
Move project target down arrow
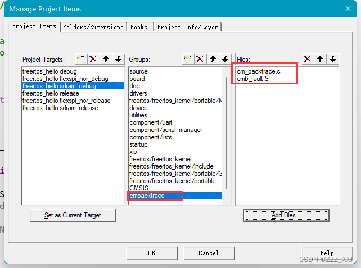(x=118, y=60)
